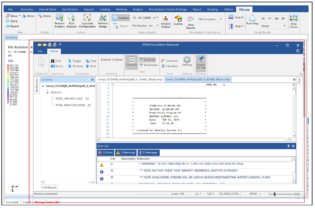Select TOTAL REACTION LOAD 20 tree item

[x=73, y=105]
